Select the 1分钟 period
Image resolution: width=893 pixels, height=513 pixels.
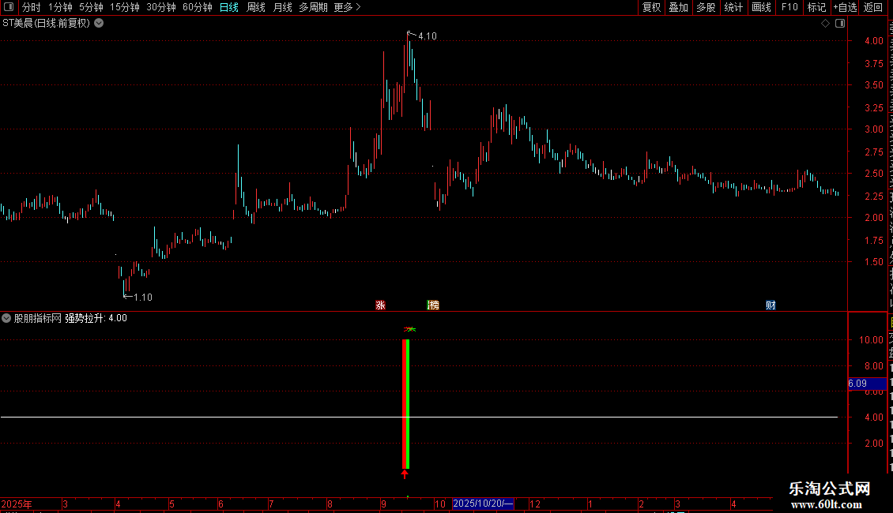click(60, 7)
